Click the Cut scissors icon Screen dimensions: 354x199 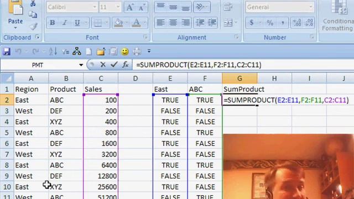33,3
